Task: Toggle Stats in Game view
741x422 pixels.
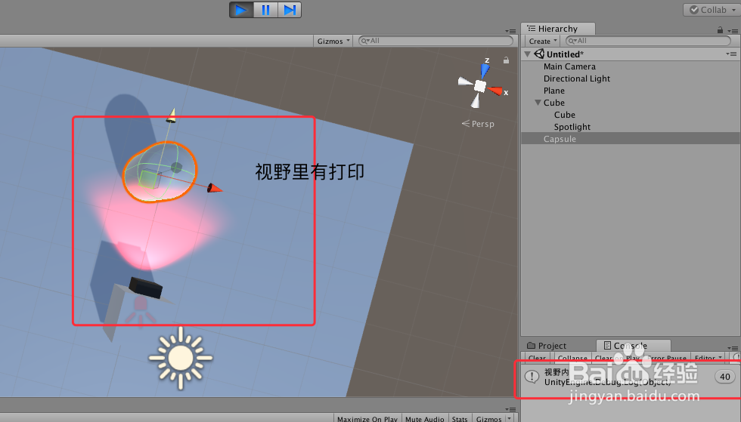Action: click(x=460, y=419)
